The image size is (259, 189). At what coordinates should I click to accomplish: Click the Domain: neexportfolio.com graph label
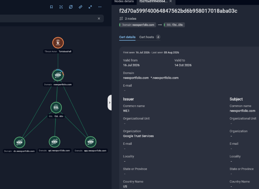(x=58, y=84)
